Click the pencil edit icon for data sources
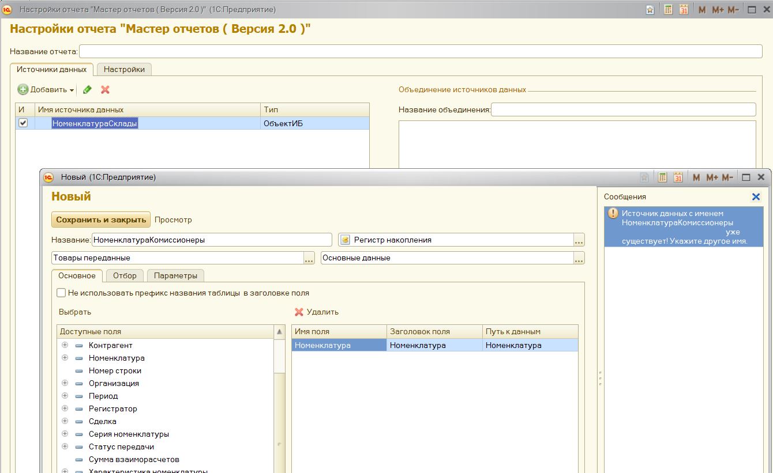The image size is (773, 473). coord(88,89)
